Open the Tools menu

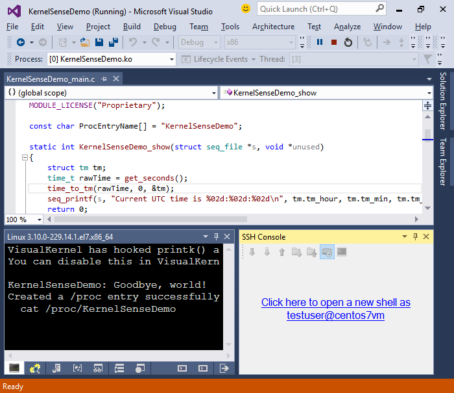tap(230, 27)
